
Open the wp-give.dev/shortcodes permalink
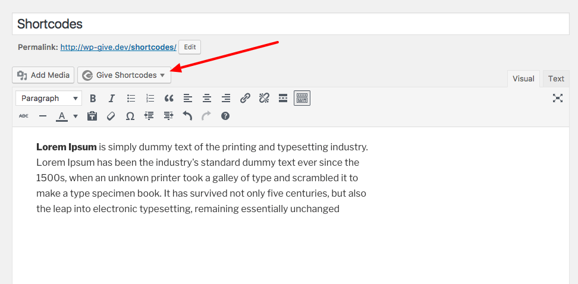click(x=118, y=47)
